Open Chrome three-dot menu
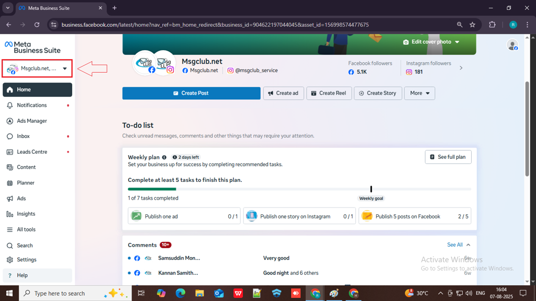The image size is (536, 301). (x=527, y=25)
